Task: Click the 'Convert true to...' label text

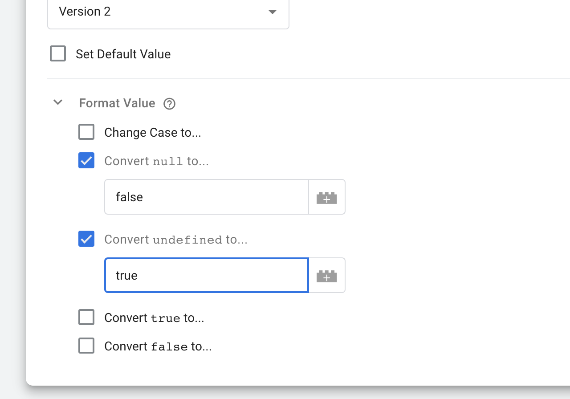Action: pyautogui.click(x=154, y=318)
